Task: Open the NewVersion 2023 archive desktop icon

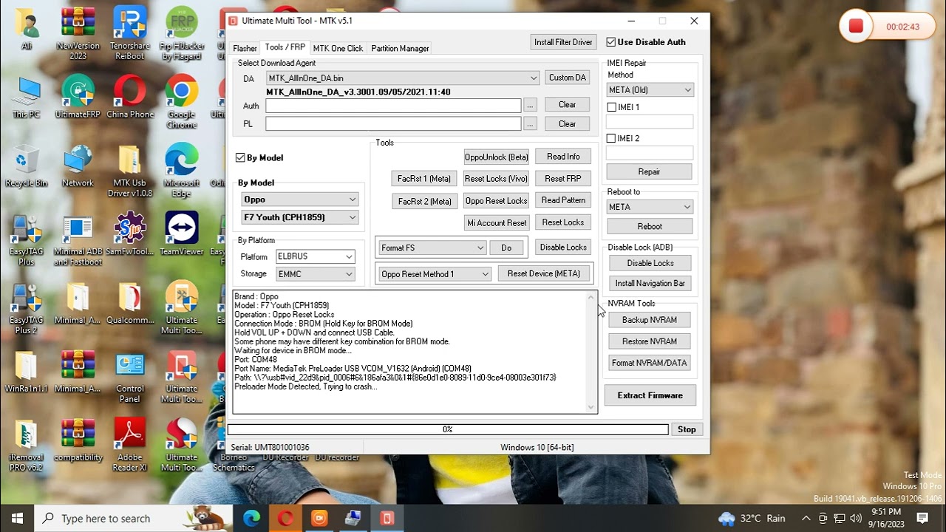Action: click(x=78, y=33)
